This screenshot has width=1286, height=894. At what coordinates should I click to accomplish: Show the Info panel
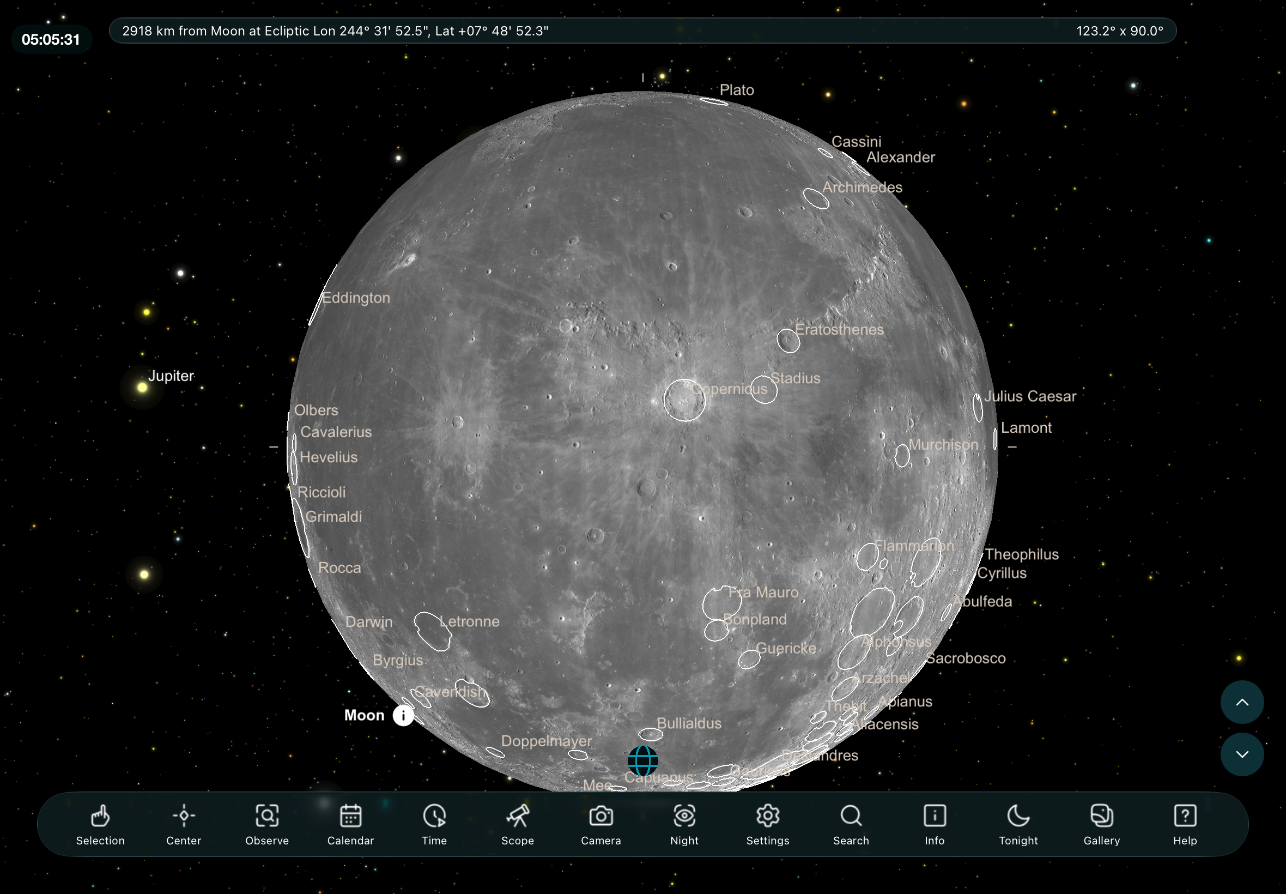935,824
